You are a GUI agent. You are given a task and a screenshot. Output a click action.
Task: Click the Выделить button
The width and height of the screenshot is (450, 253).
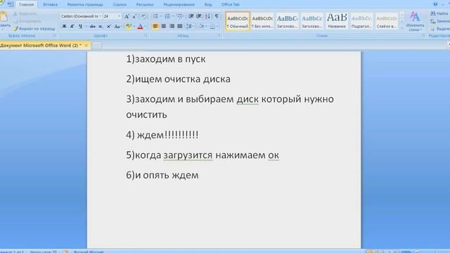coord(440,29)
